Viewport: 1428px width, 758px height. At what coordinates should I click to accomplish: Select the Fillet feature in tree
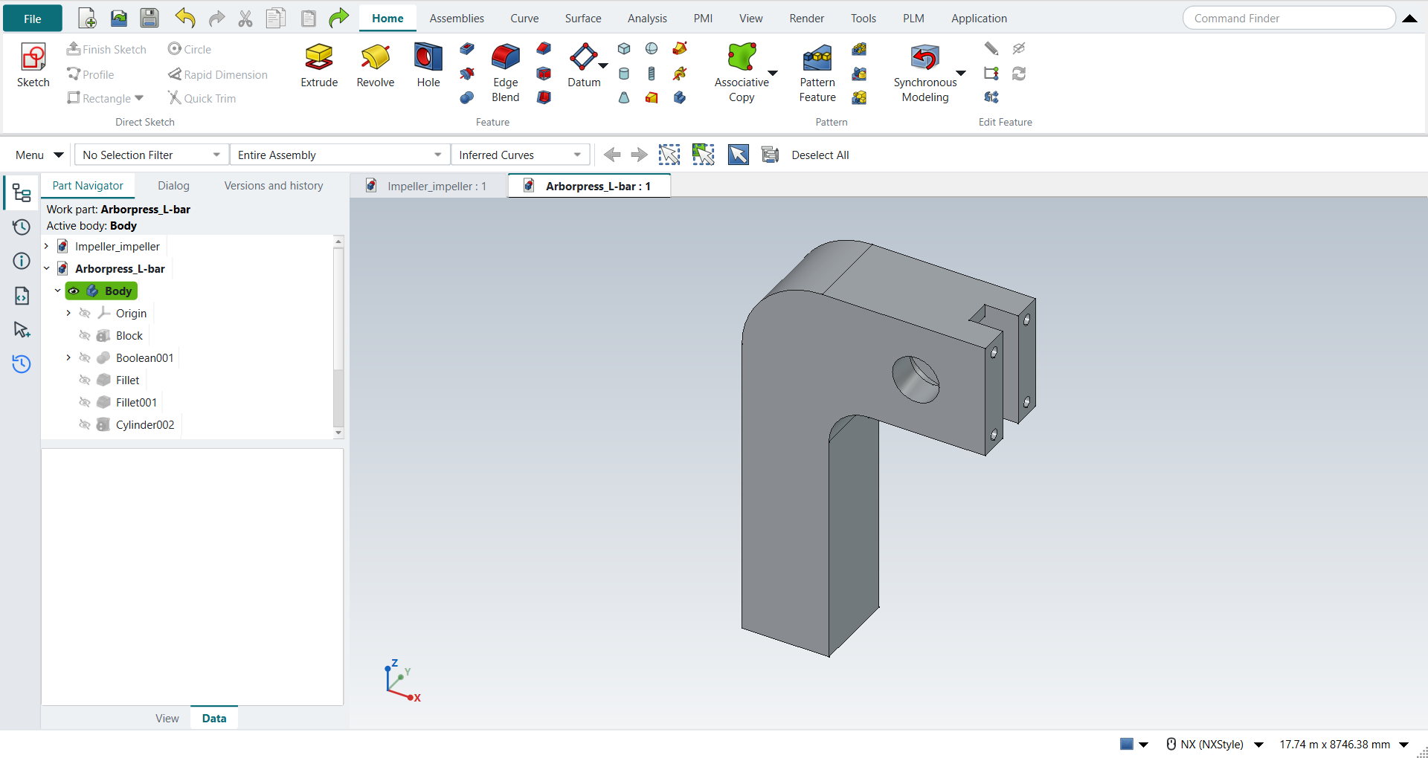(x=127, y=380)
